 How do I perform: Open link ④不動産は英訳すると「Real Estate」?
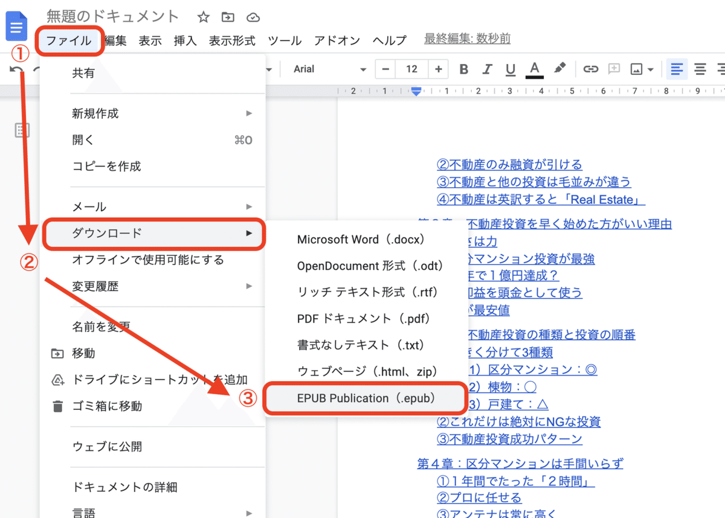[541, 199]
